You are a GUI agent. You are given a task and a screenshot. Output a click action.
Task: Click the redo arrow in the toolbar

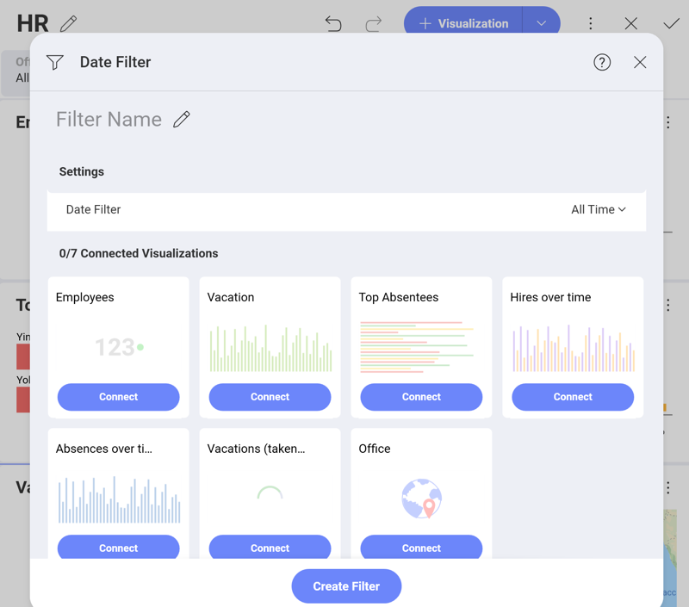[x=374, y=23]
